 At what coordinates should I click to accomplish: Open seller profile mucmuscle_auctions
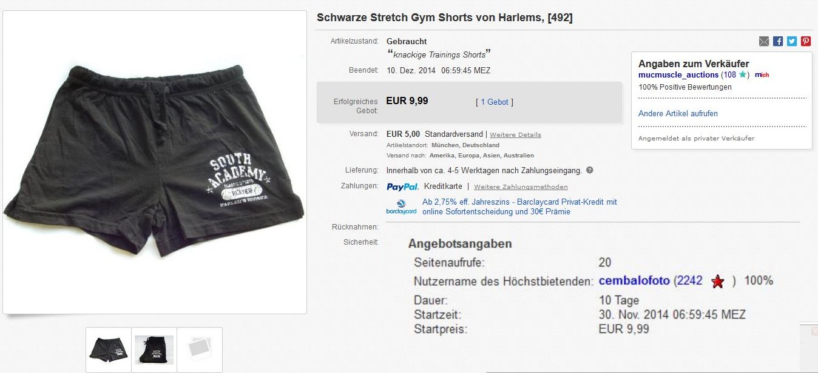[678, 74]
